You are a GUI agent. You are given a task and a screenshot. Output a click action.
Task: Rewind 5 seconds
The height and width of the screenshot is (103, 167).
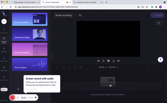click(x=103, y=61)
